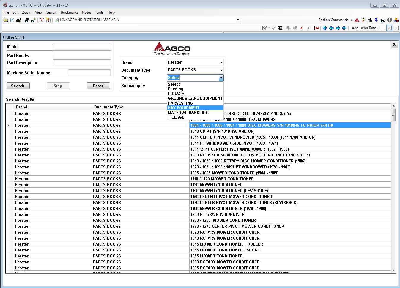Open the Notes menu
Image resolution: width=400 pixels, height=288 pixels.
86,12
